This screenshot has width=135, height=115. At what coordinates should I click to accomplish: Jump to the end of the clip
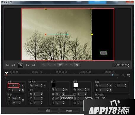pyautogui.click(x=33, y=65)
